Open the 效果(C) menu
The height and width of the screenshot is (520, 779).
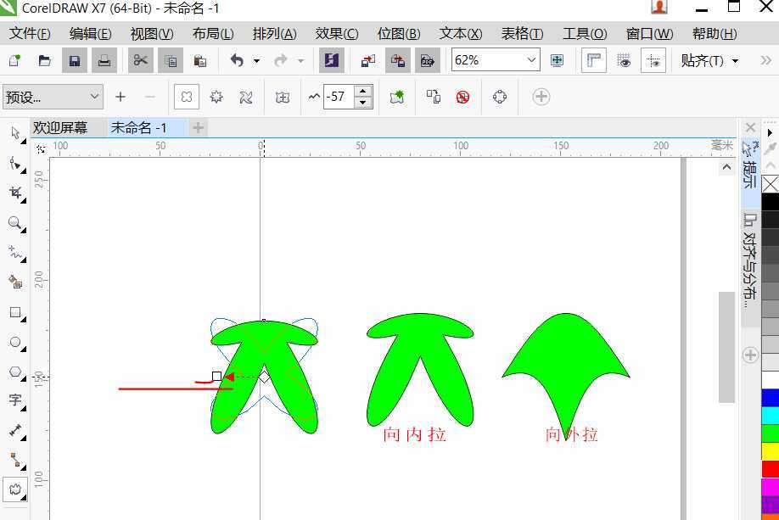coord(337,33)
